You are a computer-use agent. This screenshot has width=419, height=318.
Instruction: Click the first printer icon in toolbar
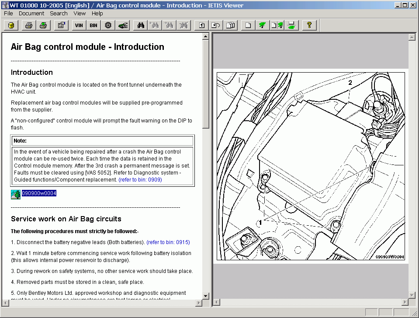tap(28, 25)
